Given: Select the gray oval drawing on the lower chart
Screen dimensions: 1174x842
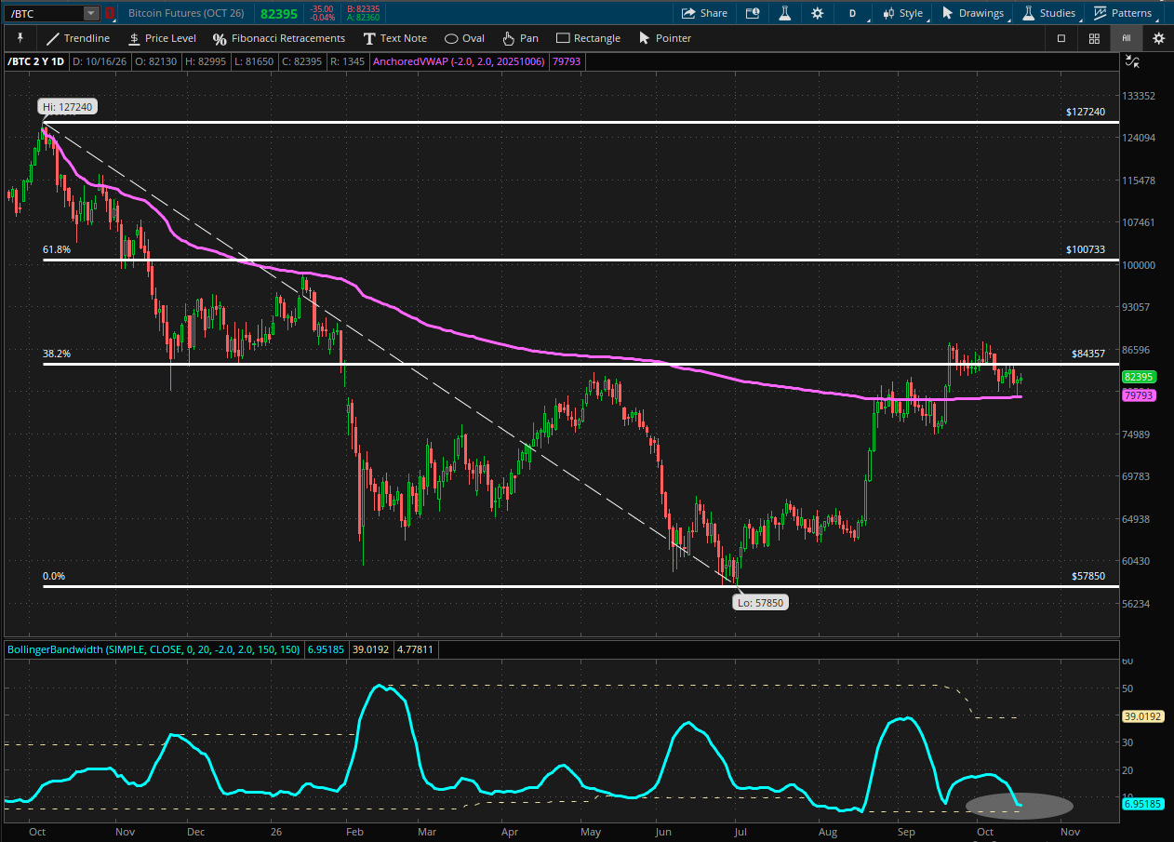Looking at the screenshot, I should tap(1020, 806).
